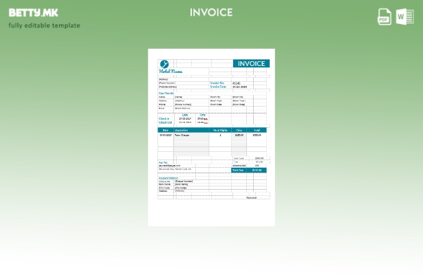The width and height of the screenshot is (423, 275).
Task: Click the Invoice No value field
Action: coord(237,83)
